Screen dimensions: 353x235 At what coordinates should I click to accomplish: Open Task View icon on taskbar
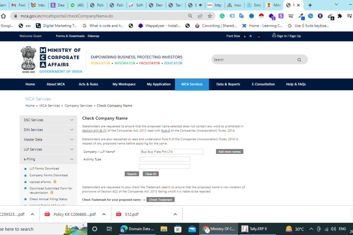pyautogui.click(x=109, y=229)
